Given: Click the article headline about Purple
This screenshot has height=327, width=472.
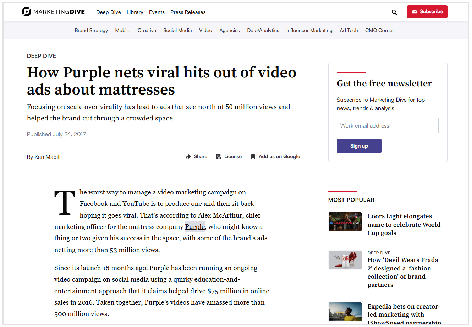Looking at the screenshot, I should [x=161, y=81].
